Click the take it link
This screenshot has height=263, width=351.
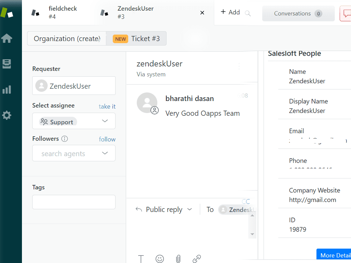coord(107,107)
